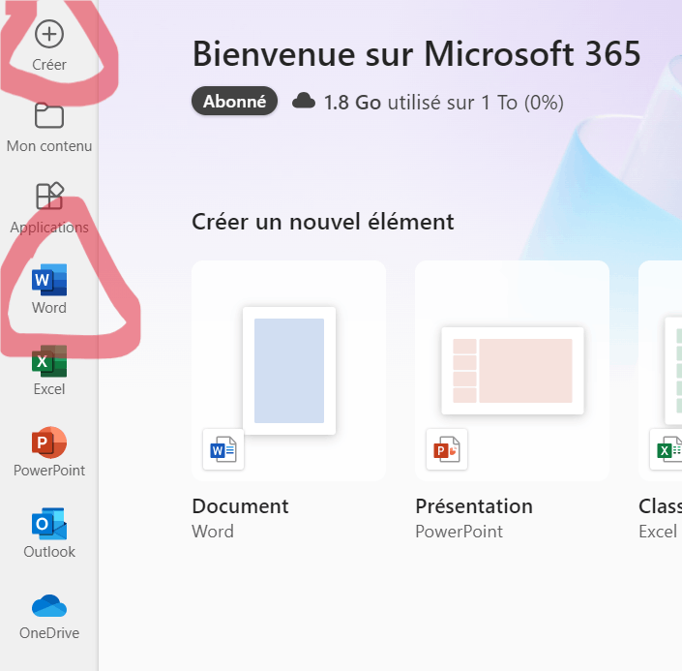This screenshot has width=682, height=671.
Task: Select the PowerPoint presentation thumbnail
Action: 513,371
